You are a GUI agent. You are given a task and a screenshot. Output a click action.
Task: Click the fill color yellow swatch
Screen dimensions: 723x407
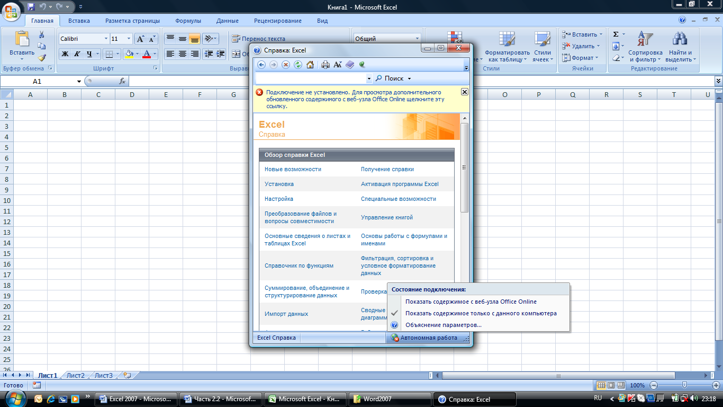[x=129, y=54]
